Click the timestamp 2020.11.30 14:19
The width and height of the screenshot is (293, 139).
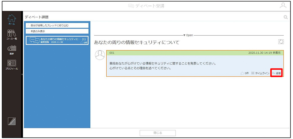pos(260,53)
